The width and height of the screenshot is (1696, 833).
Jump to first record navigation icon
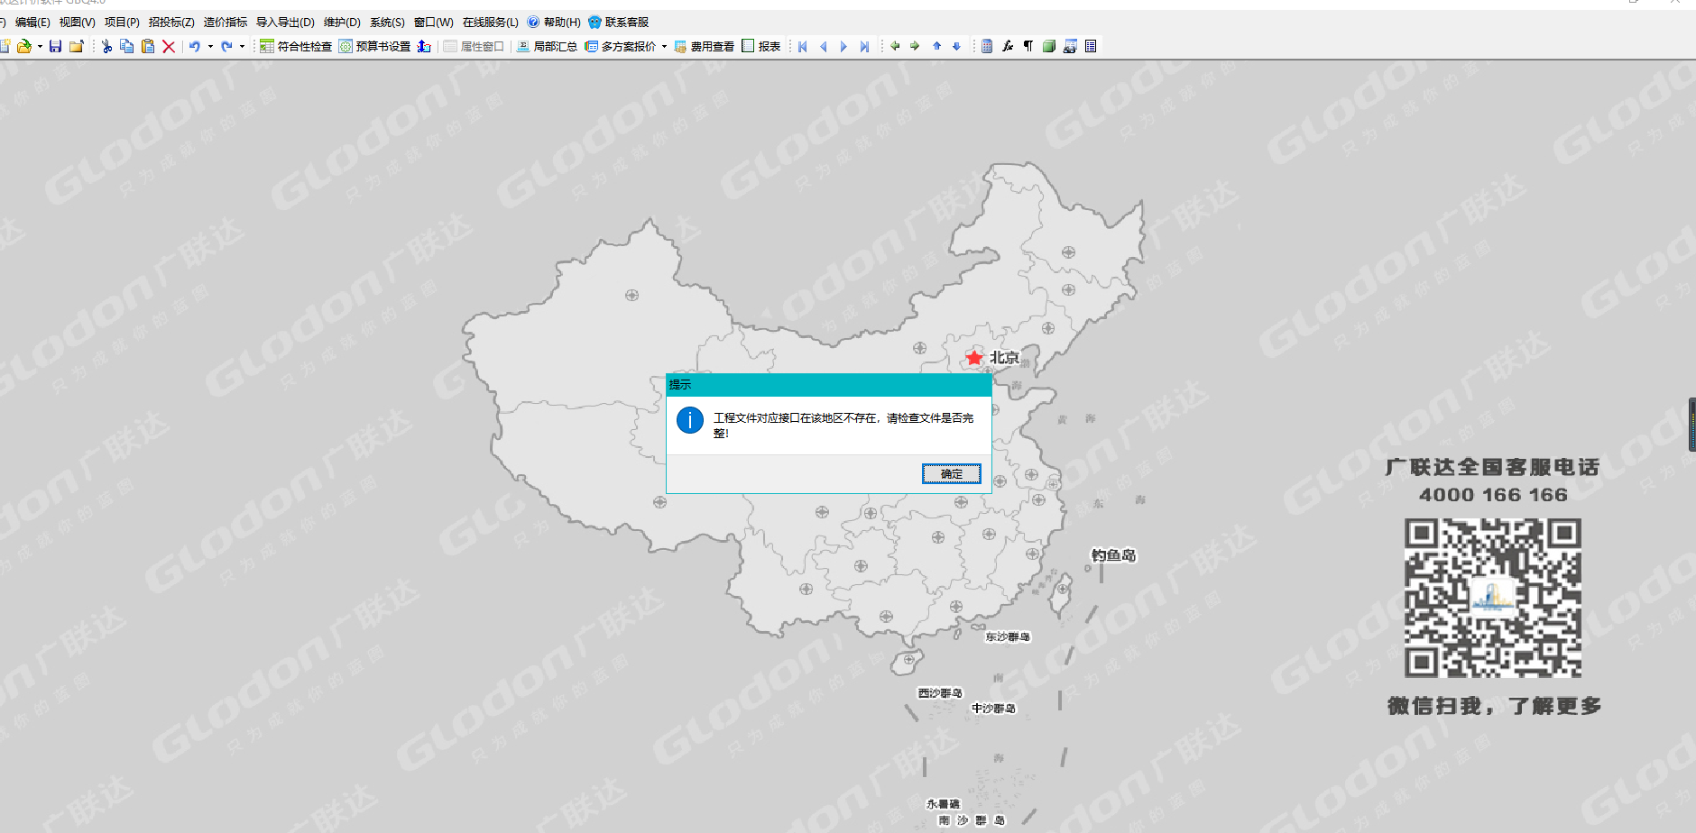(x=803, y=46)
